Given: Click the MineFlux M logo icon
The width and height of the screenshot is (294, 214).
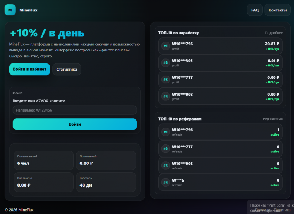Looking at the screenshot, I should coord(10,10).
